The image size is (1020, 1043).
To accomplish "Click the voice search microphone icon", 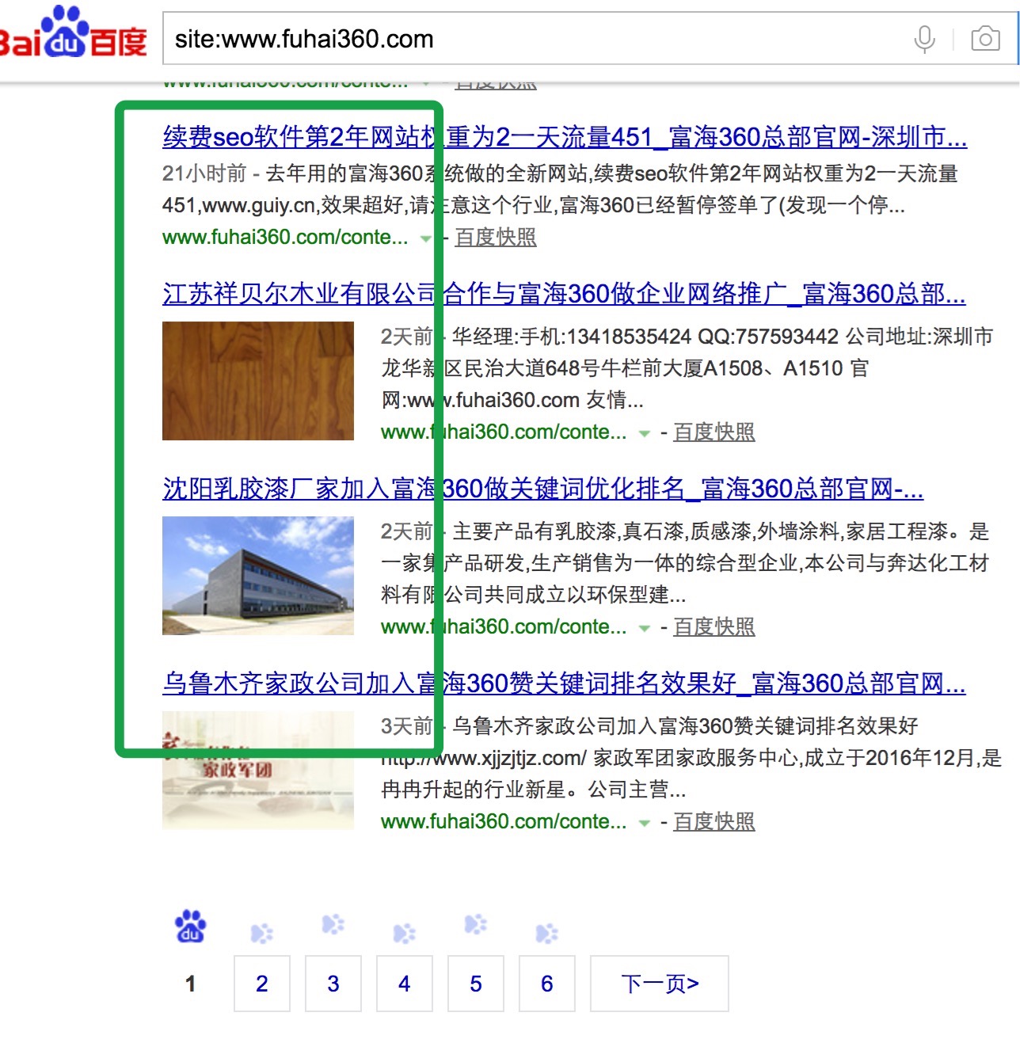I will (924, 39).
